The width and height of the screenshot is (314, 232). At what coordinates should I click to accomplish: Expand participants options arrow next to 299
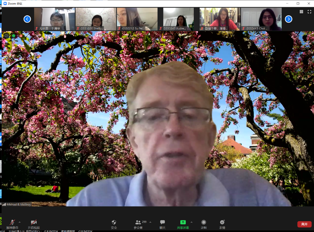[x=150, y=222]
